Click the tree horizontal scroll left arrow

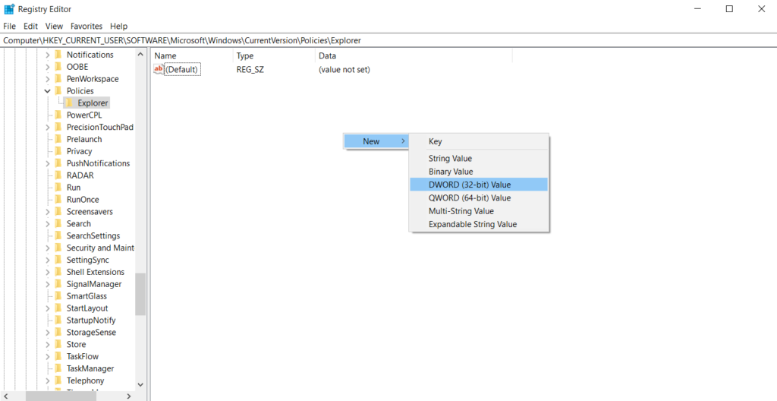[6, 396]
